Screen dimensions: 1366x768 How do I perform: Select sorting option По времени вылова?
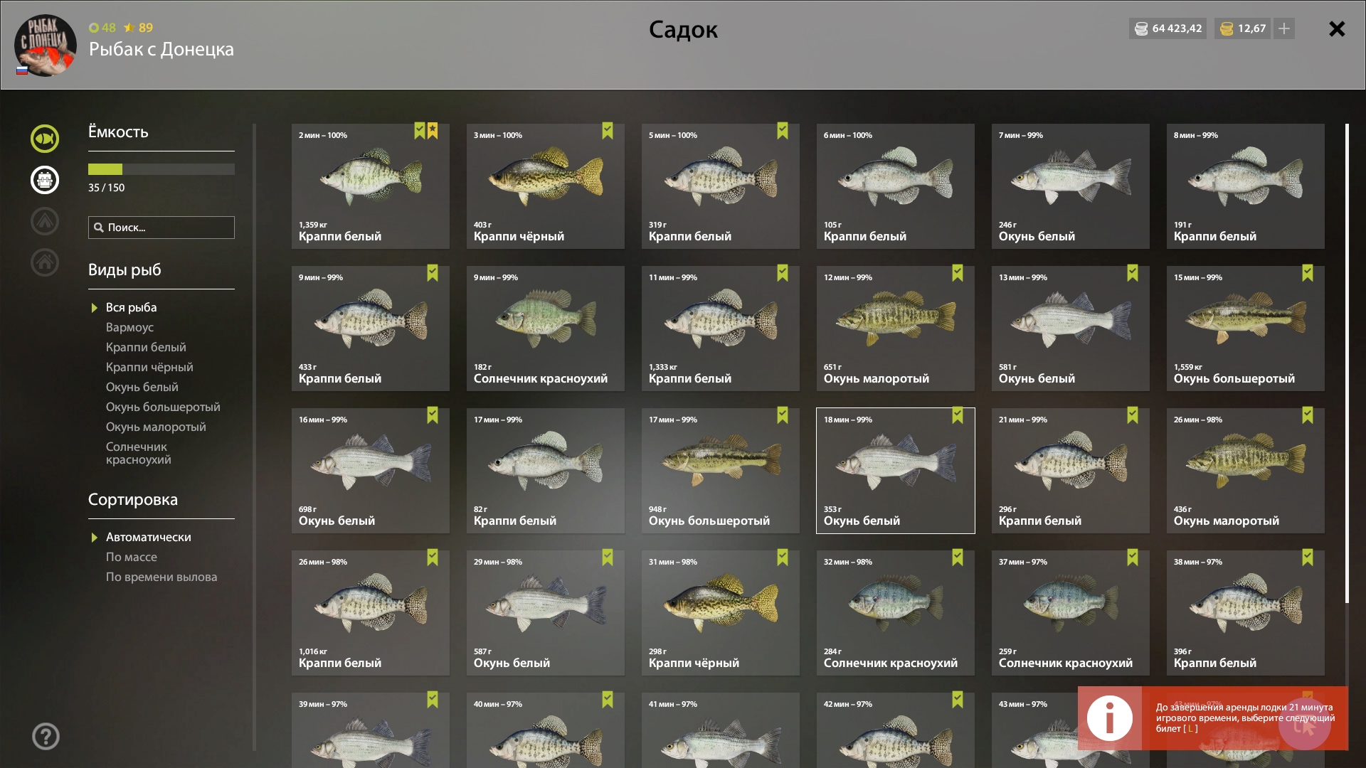pyautogui.click(x=162, y=577)
